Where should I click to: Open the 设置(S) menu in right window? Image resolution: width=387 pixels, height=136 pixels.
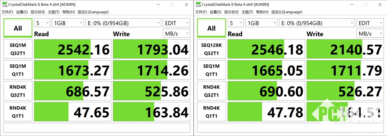(215, 12)
